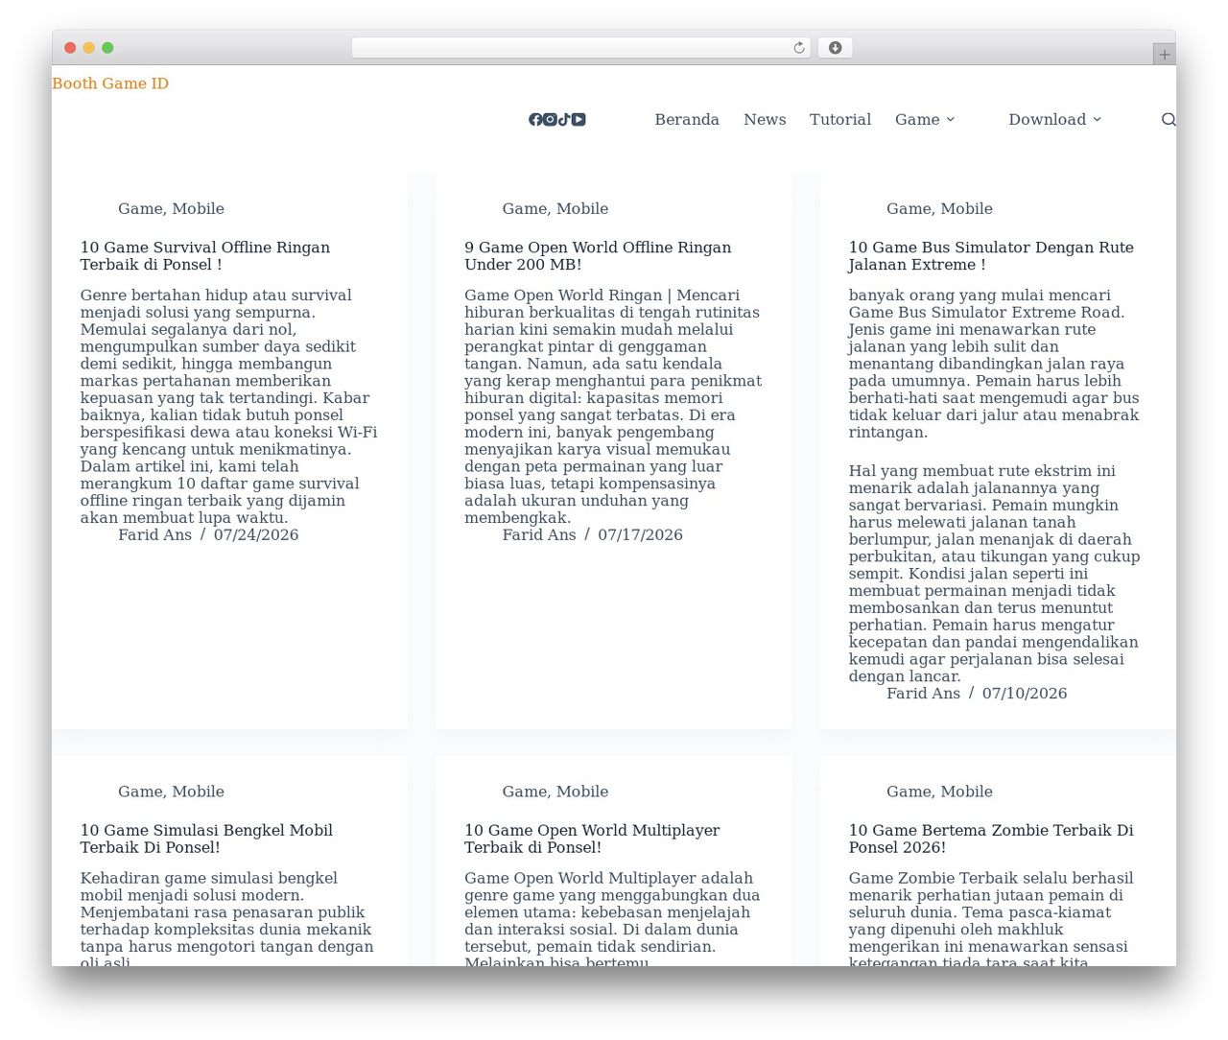Click excerpt starting Genre bertahan hidup
The width and height of the screenshot is (1228, 1040).
tap(229, 406)
